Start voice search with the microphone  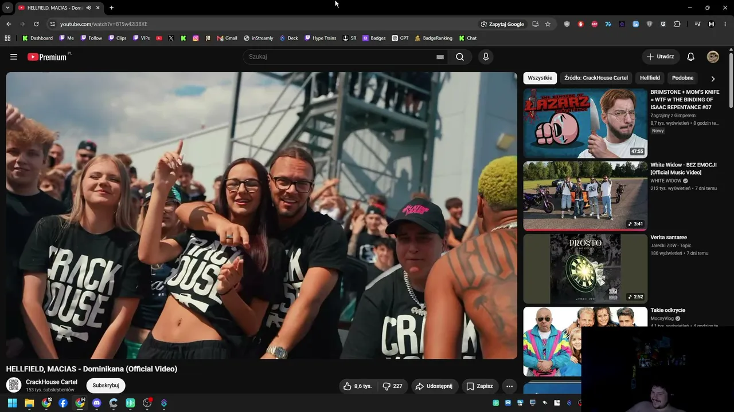tap(486, 57)
